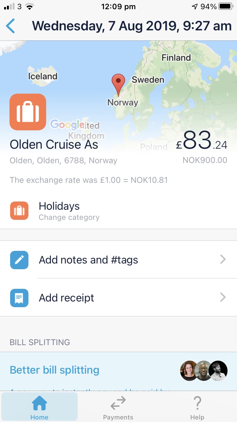The image size is (237, 422).
Task: Tap the small Holidays category suitcase icon
Action: [19, 211]
